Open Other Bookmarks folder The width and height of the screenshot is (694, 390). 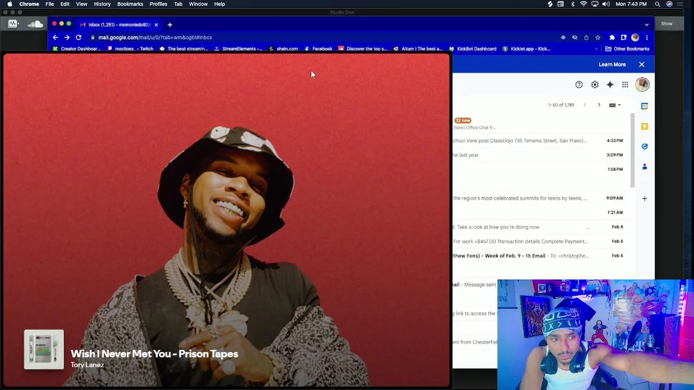(627, 49)
